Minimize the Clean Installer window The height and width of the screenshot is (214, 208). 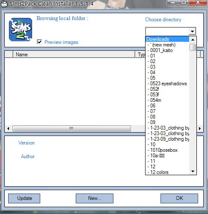tap(173, 2)
